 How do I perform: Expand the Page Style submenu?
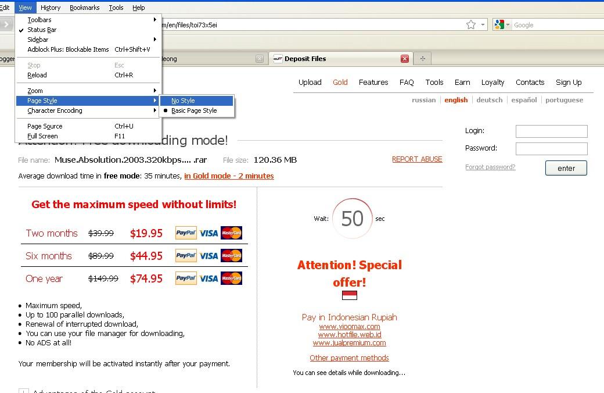(88, 101)
